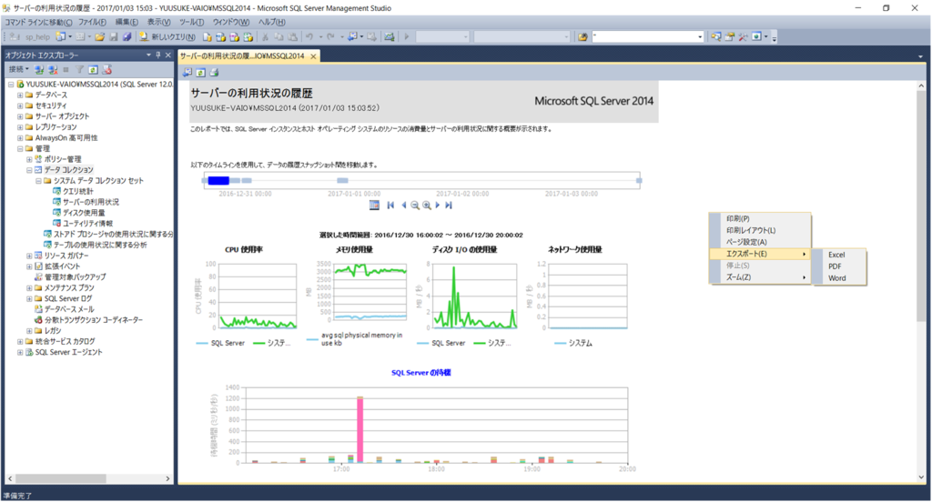Click the report print icon
The width and height of the screenshot is (932, 502).
pos(214,73)
